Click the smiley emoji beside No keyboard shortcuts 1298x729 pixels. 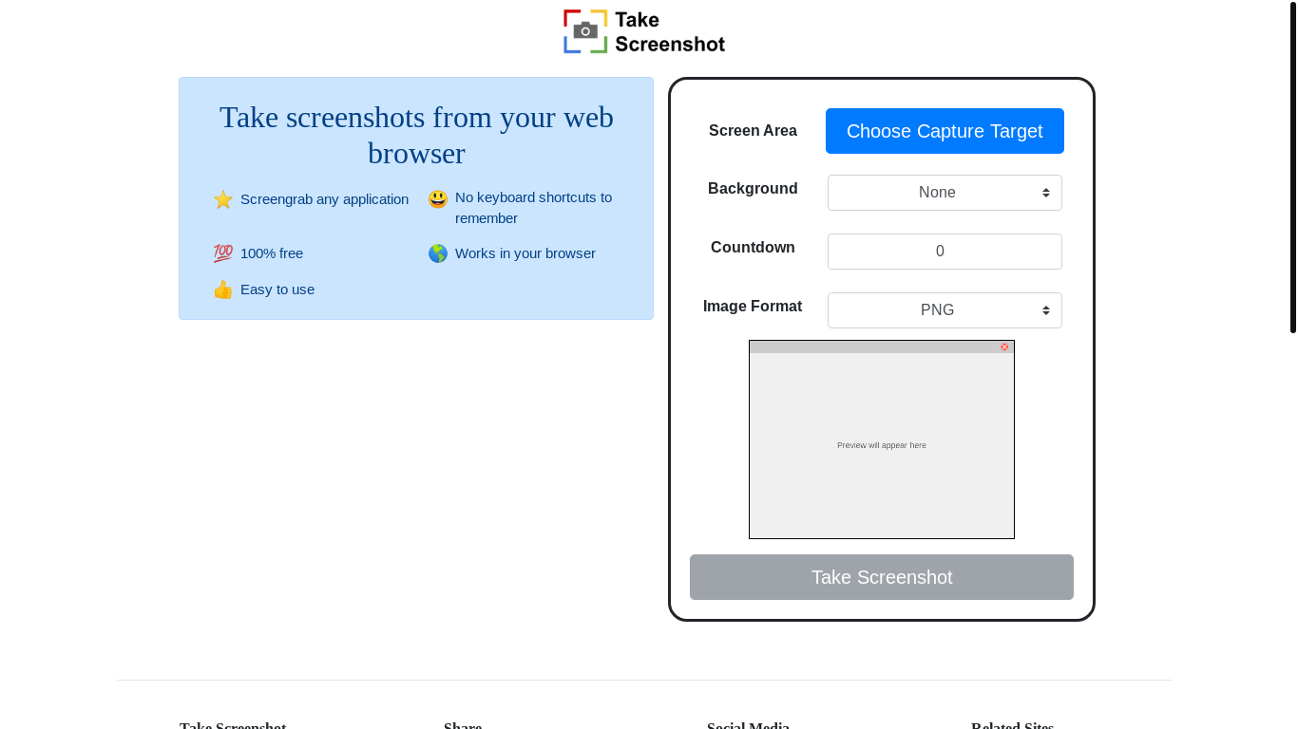(438, 199)
